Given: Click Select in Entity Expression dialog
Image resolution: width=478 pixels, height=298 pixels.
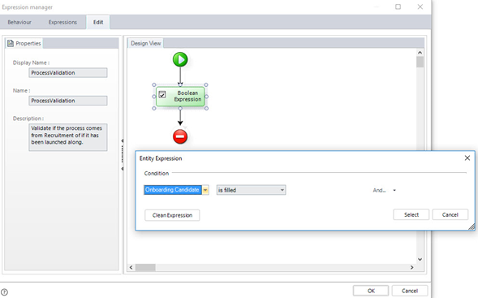Looking at the screenshot, I should 411,214.
